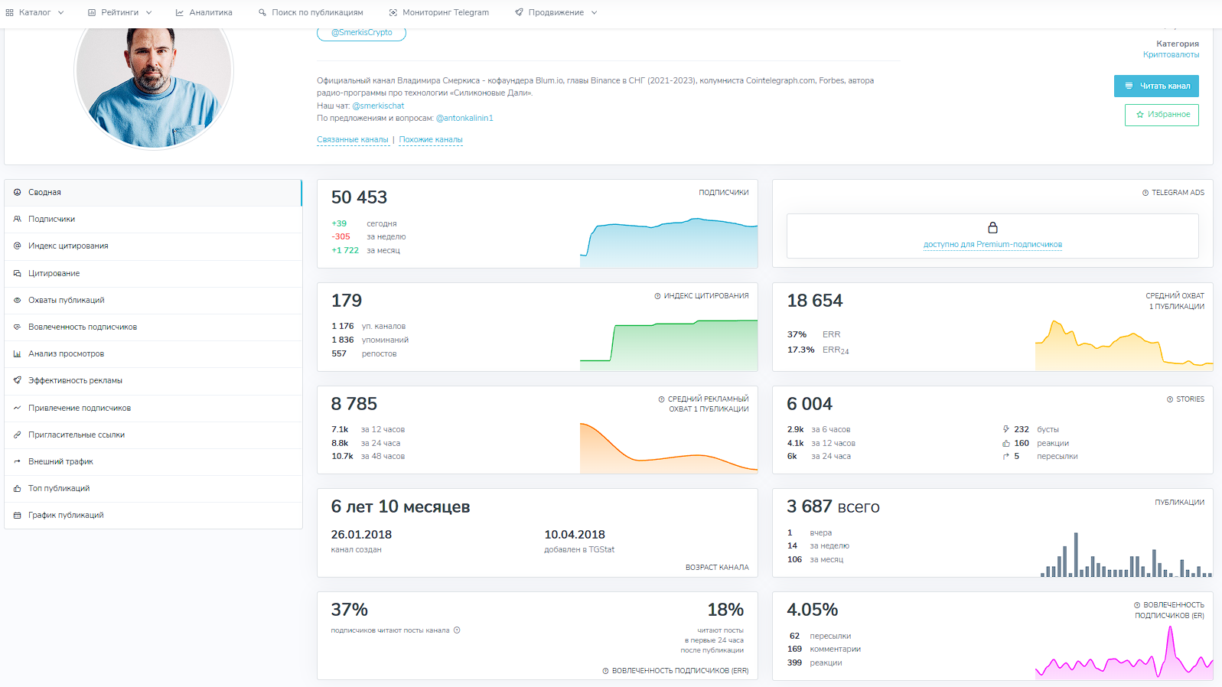
Task: Click the publications bar chart
Action: tap(1126, 555)
